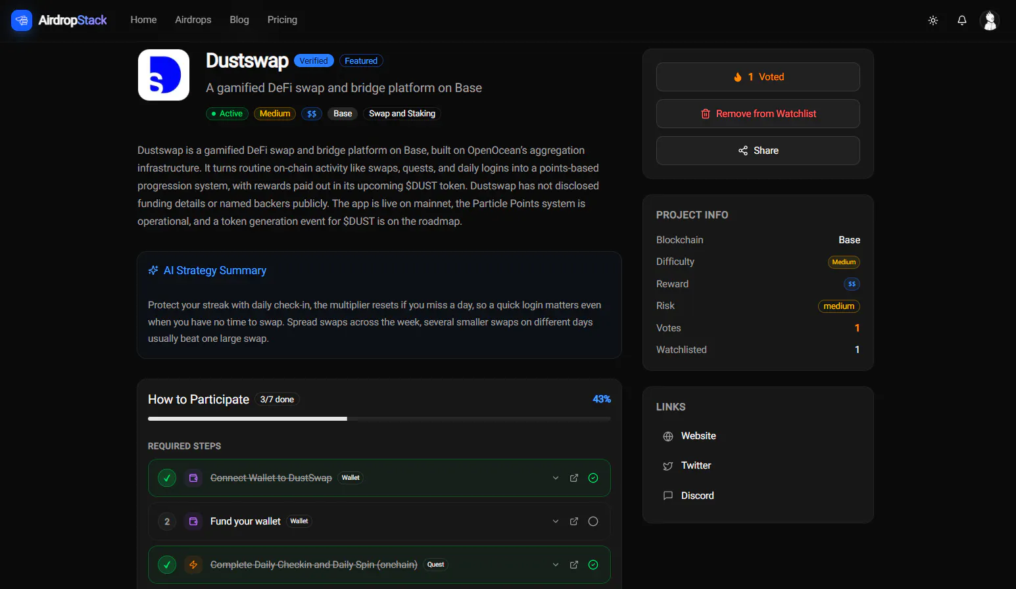Click the Medium badge in the Difficulty row
1016x589 pixels.
point(844,262)
